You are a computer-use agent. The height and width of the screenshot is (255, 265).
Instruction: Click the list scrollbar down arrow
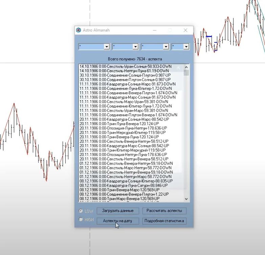[x=186, y=199]
